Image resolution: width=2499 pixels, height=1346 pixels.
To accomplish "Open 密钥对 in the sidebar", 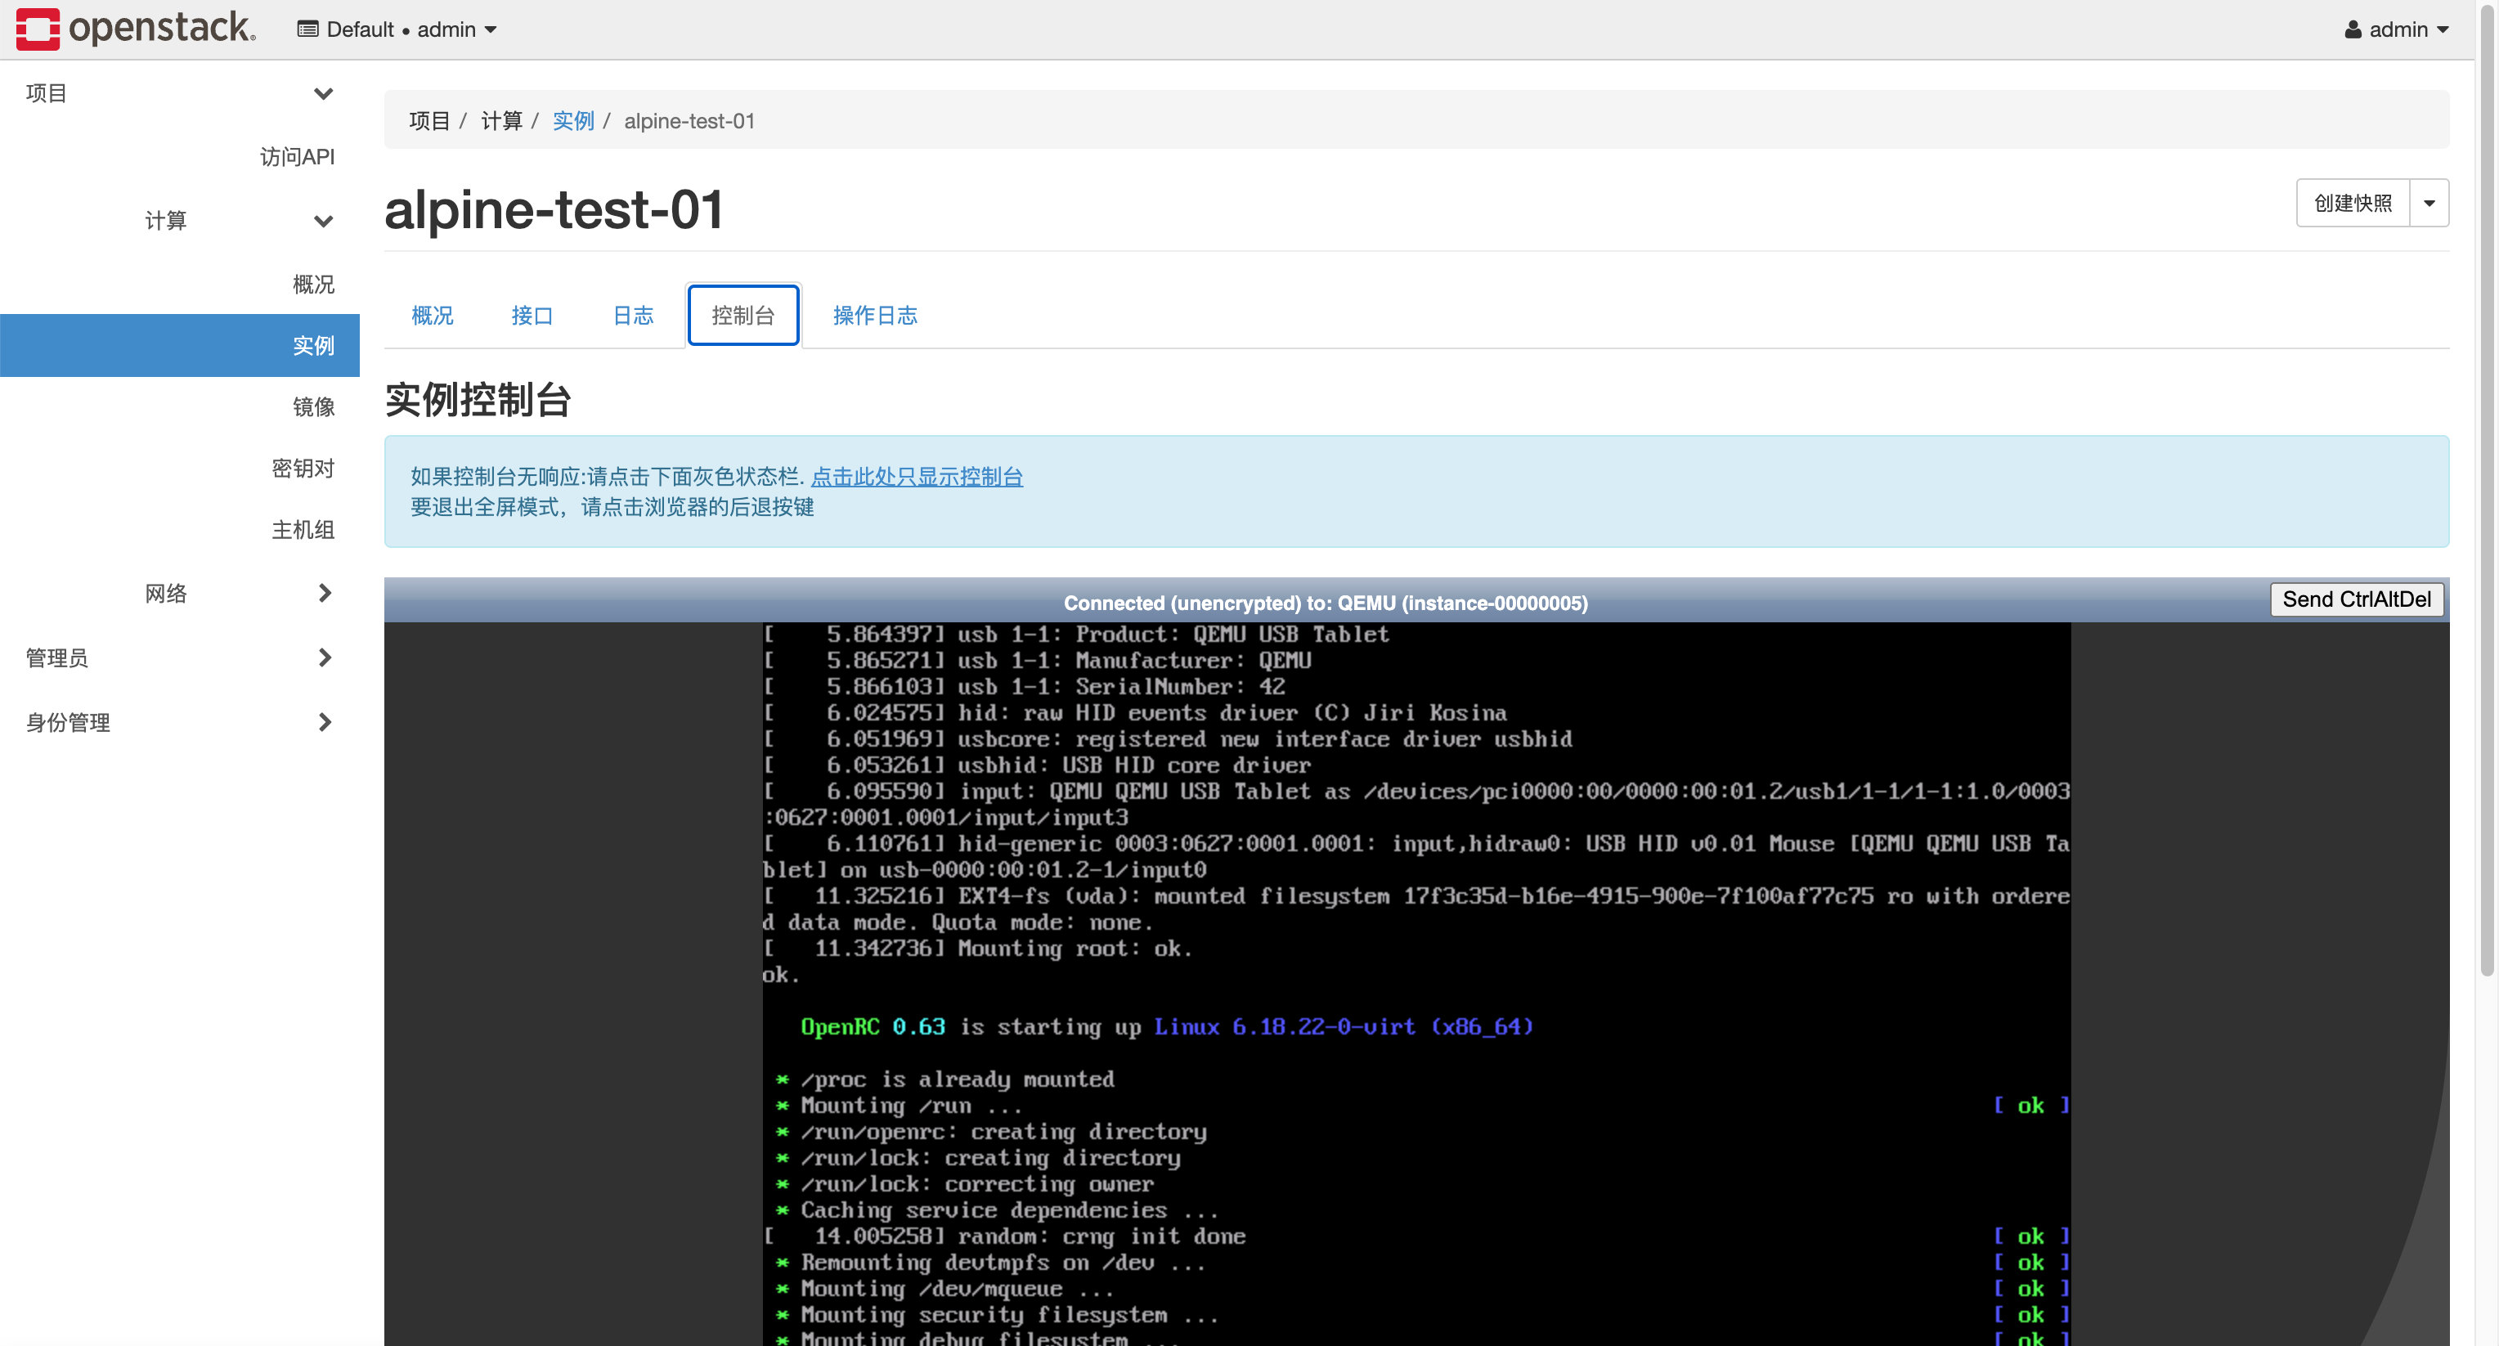I will (303, 469).
